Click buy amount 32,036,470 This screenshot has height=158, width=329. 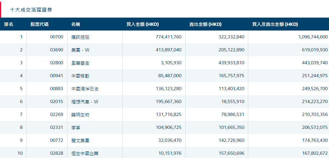(x=170, y=140)
